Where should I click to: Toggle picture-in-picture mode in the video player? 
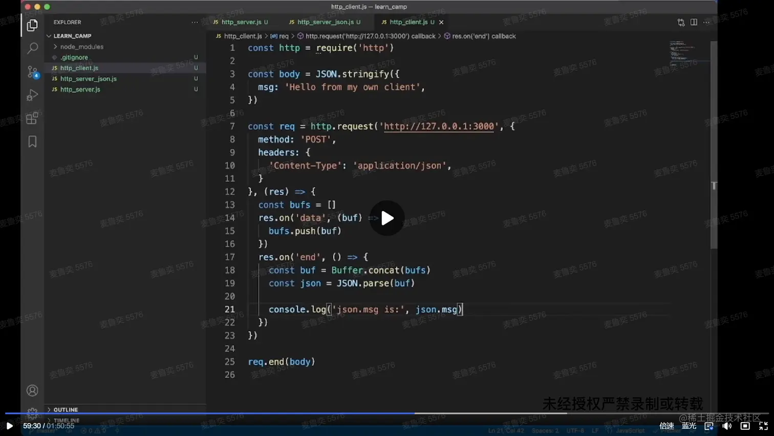pyautogui.click(x=745, y=426)
